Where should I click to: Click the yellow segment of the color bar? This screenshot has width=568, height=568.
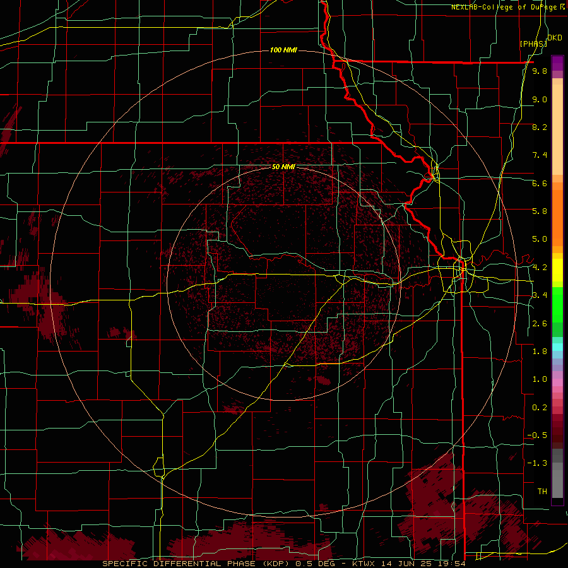(x=557, y=270)
